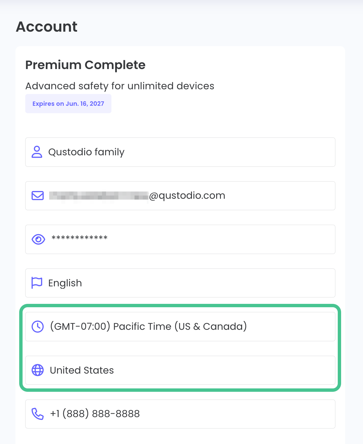Screen dimensions: 363x444
Task: Click the flag icon beside English
Action: pos(37,283)
